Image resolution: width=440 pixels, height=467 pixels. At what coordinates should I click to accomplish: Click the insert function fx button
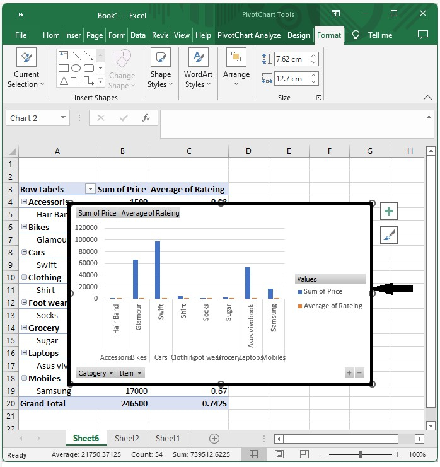146,118
